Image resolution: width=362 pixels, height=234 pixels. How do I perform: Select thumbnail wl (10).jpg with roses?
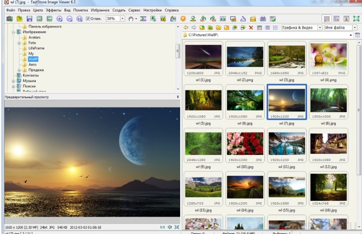pos(245,146)
